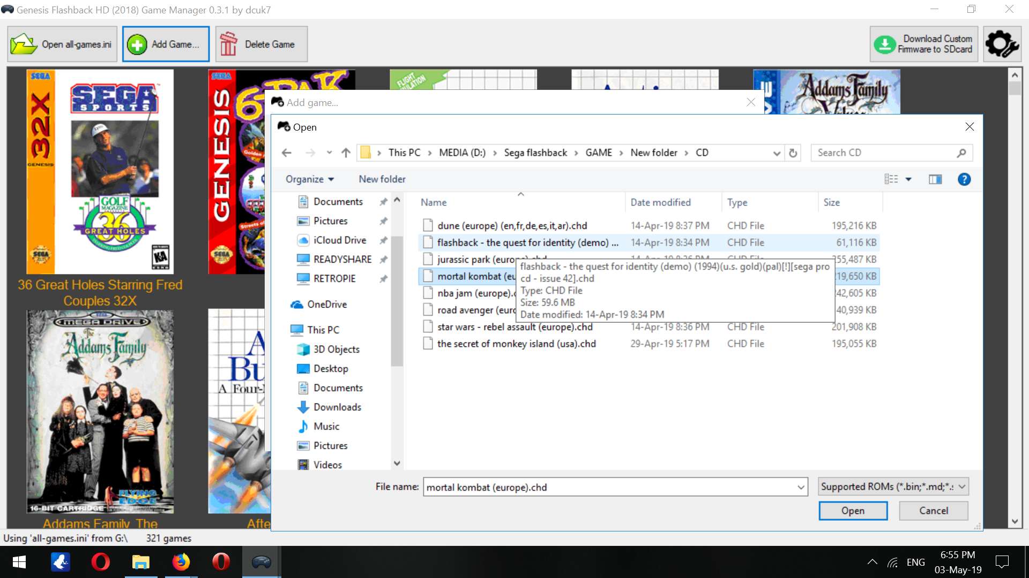Screen dimensions: 1029x578
Task: Select 36 Great Holes 32X cover thumbnail
Action: (x=100, y=172)
